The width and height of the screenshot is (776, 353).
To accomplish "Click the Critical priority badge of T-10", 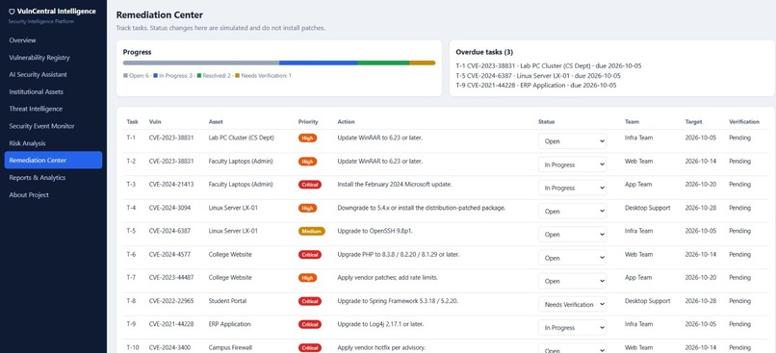I will 310,347.
